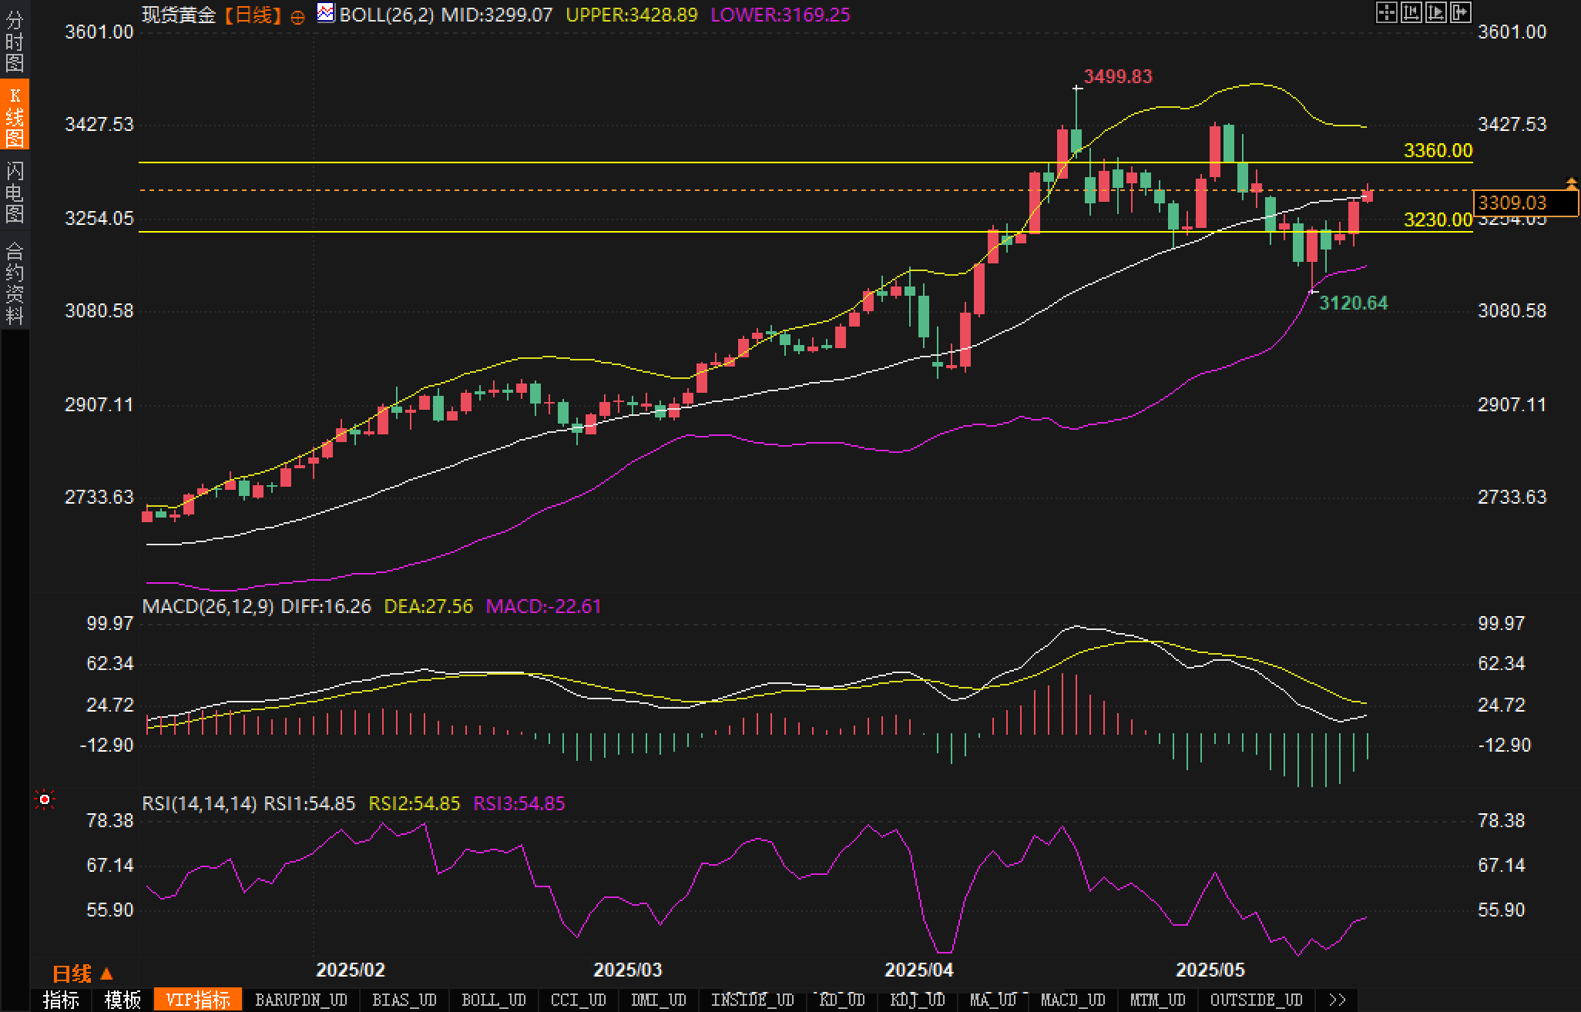Click the 2025/02 date label
The height and width of the screenshot is (1012, 1581).
click(x=351, y=970)
